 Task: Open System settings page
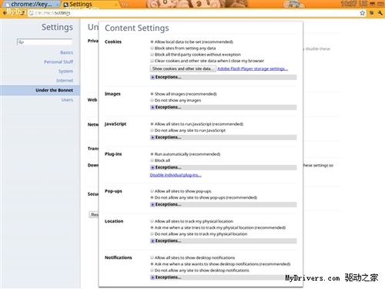pyautogui.click(x=65, y=71)
